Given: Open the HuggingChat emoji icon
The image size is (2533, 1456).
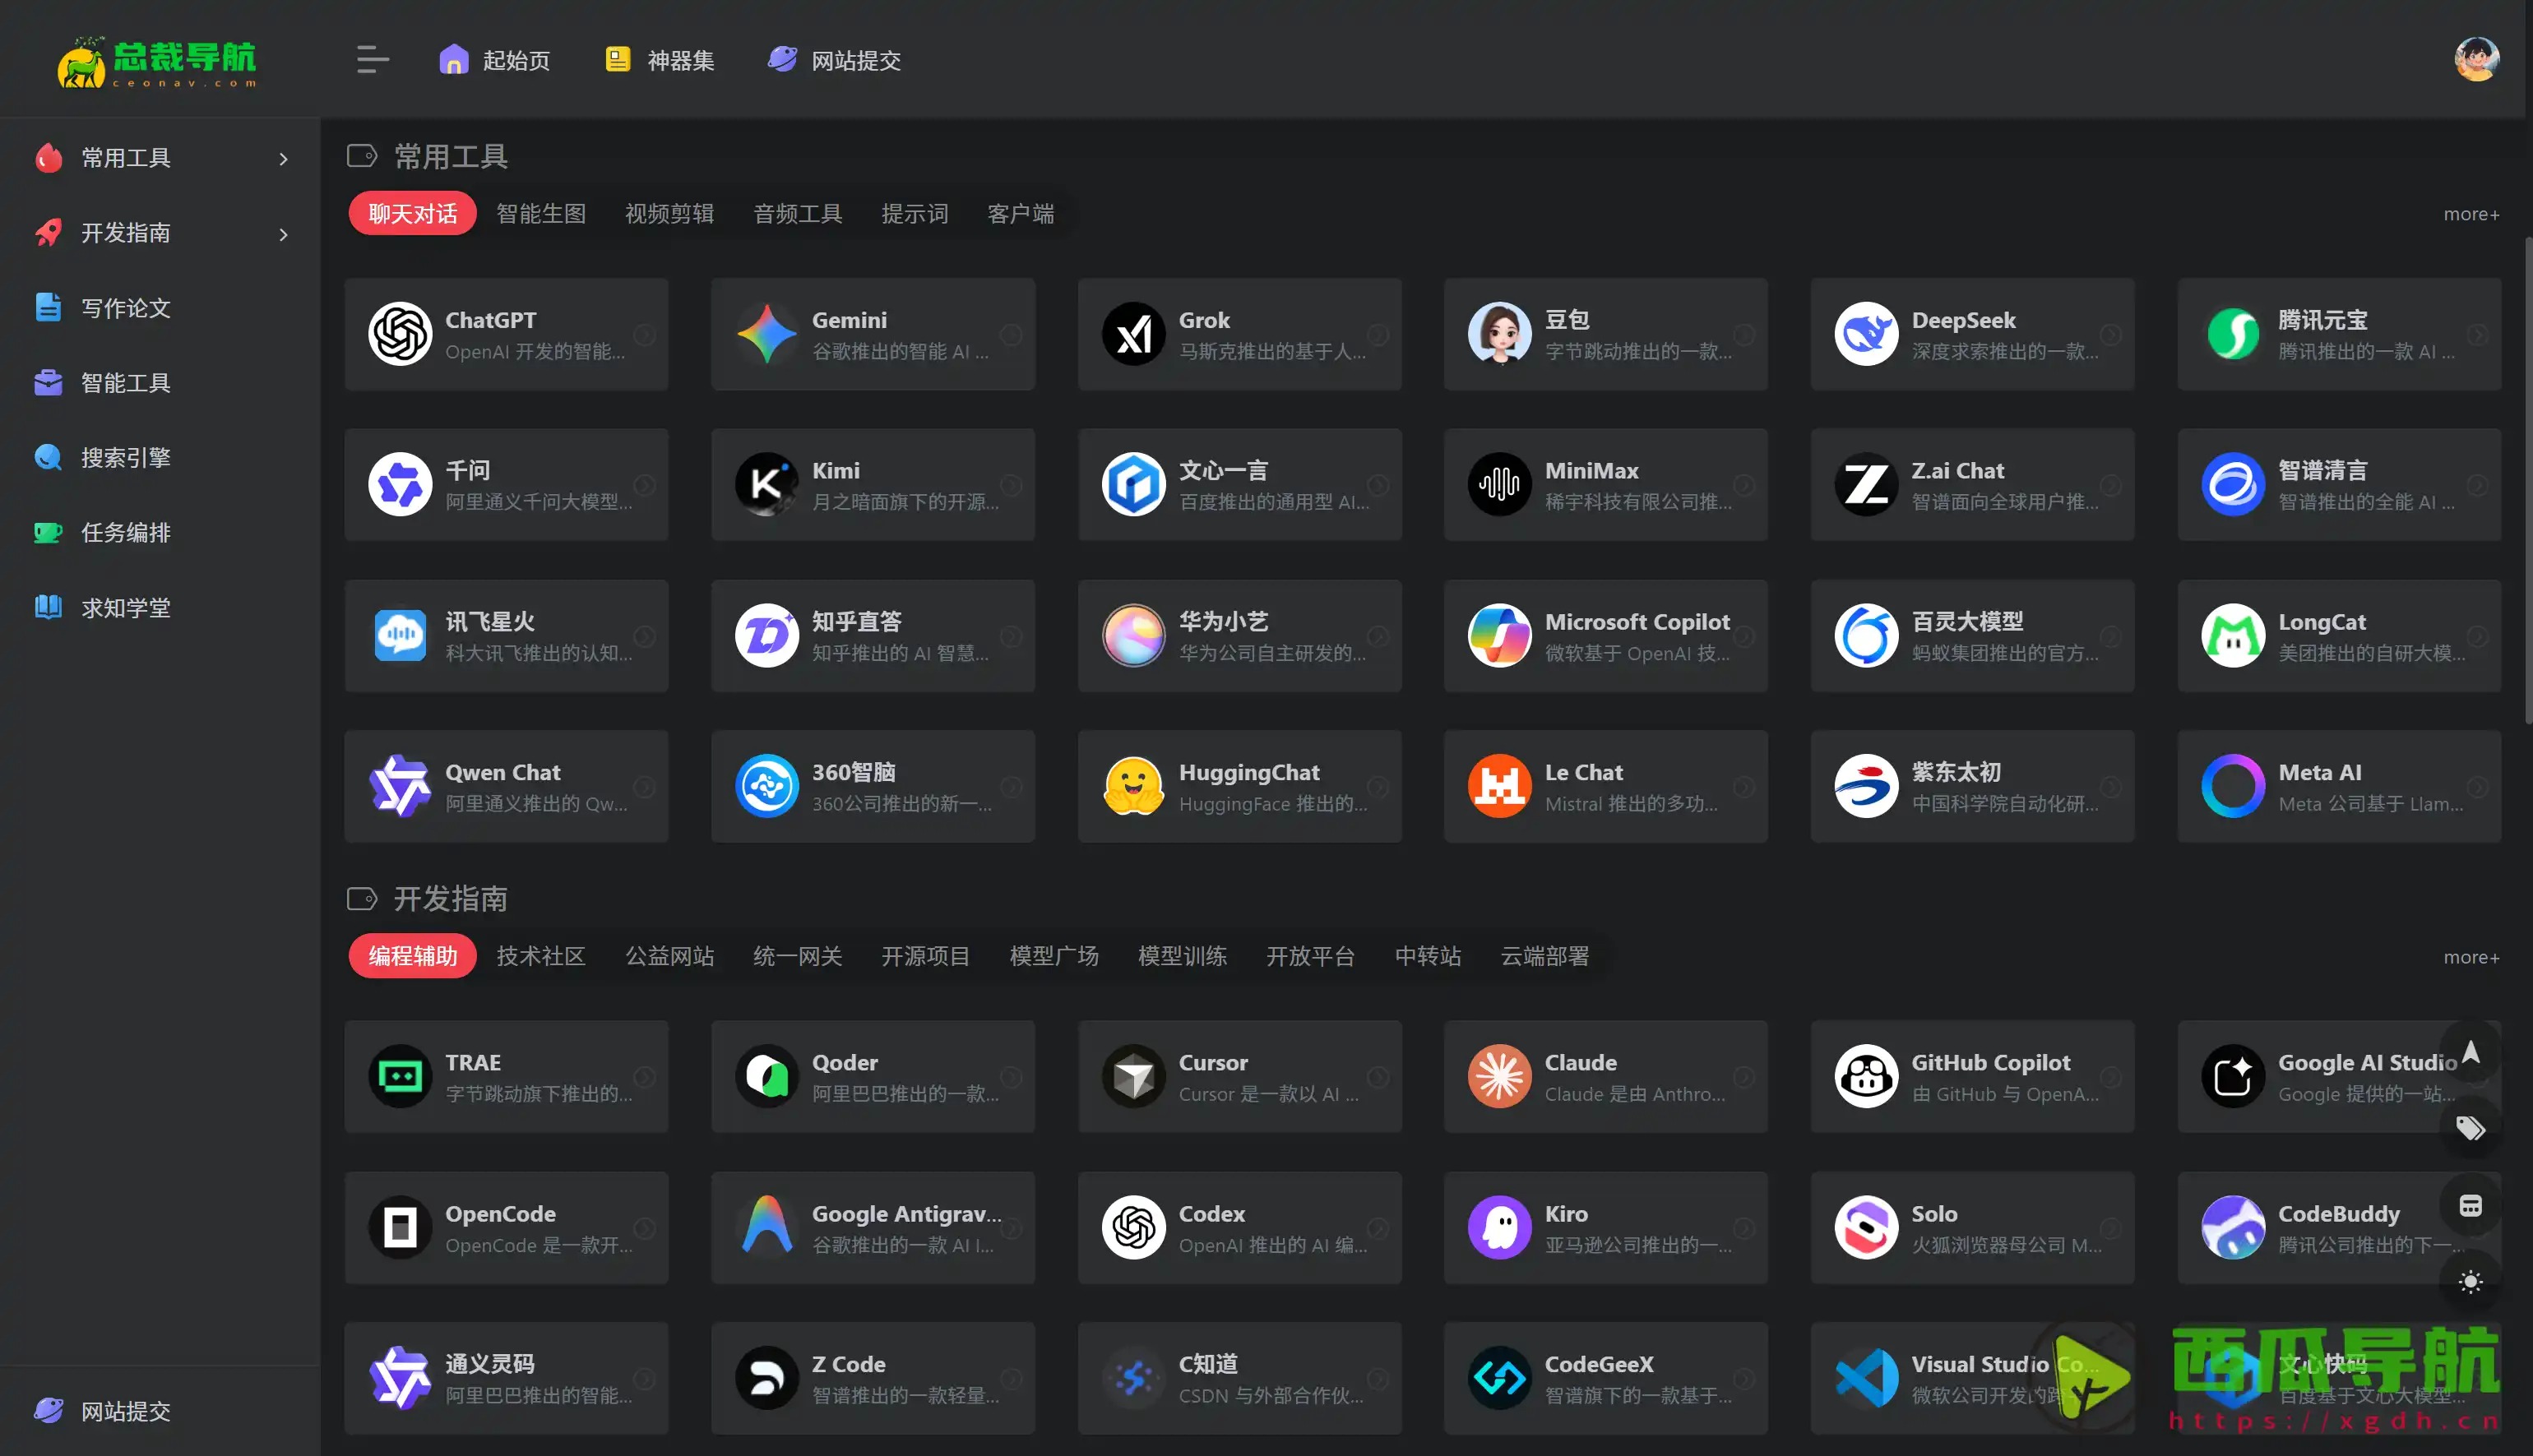Looking at the screenshot, I should pyautogui.click(x=1133, y=786).
